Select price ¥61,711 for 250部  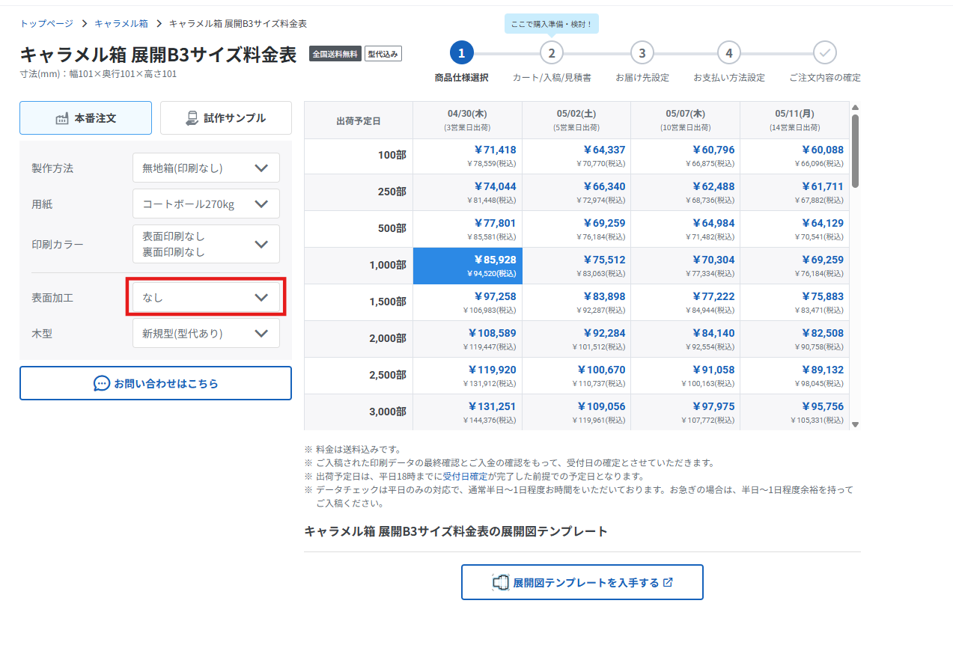click(x=795, y=193)
